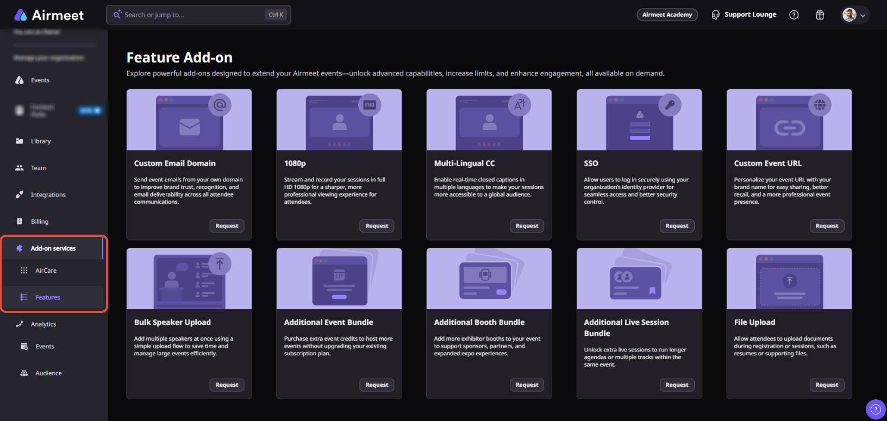Request the SSO add-on
887x421 pixels.
pos(677,226)
